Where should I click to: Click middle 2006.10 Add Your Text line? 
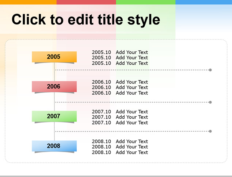pos(120,87)
